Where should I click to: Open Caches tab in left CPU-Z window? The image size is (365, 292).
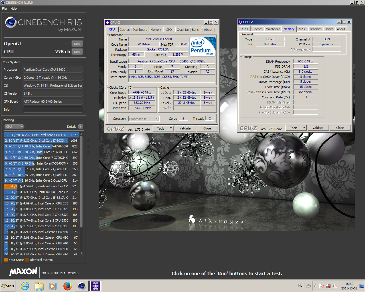point(125,30)
